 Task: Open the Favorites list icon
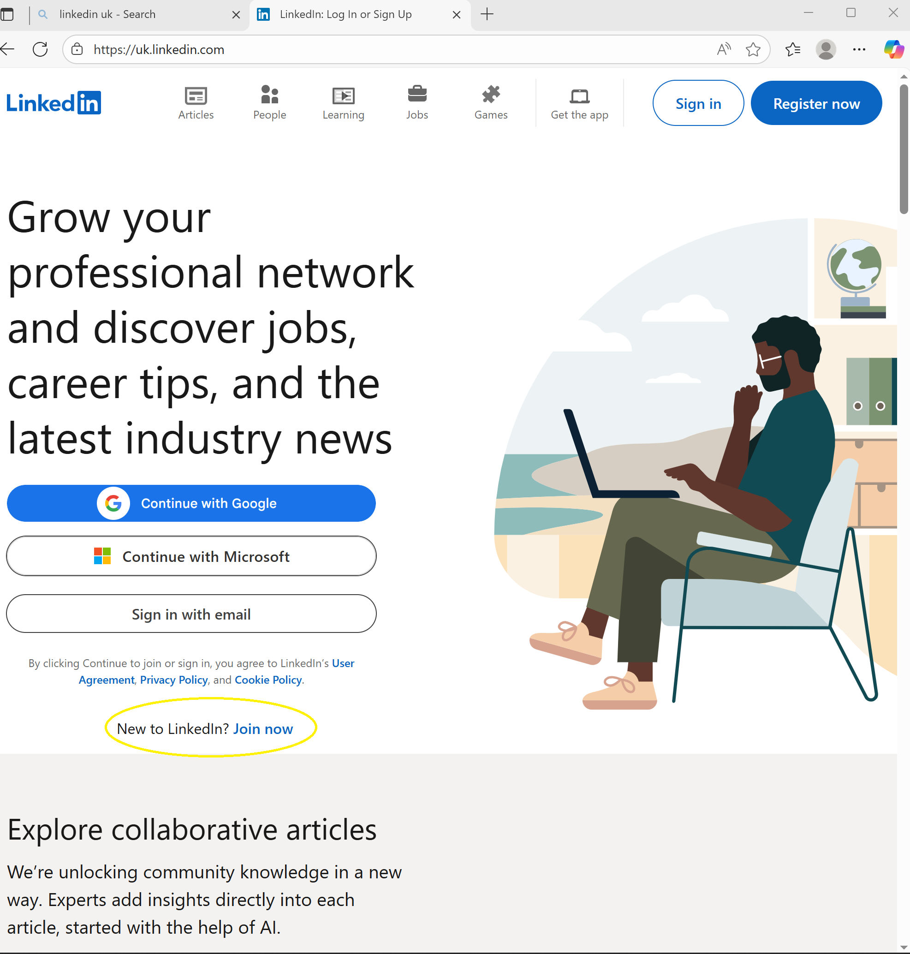(792, 49)
